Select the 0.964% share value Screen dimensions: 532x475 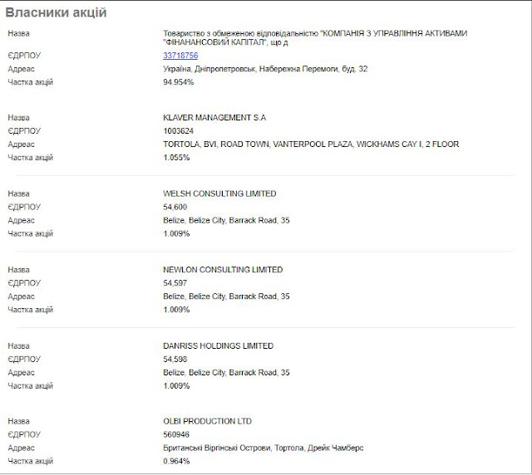point(176,461)
